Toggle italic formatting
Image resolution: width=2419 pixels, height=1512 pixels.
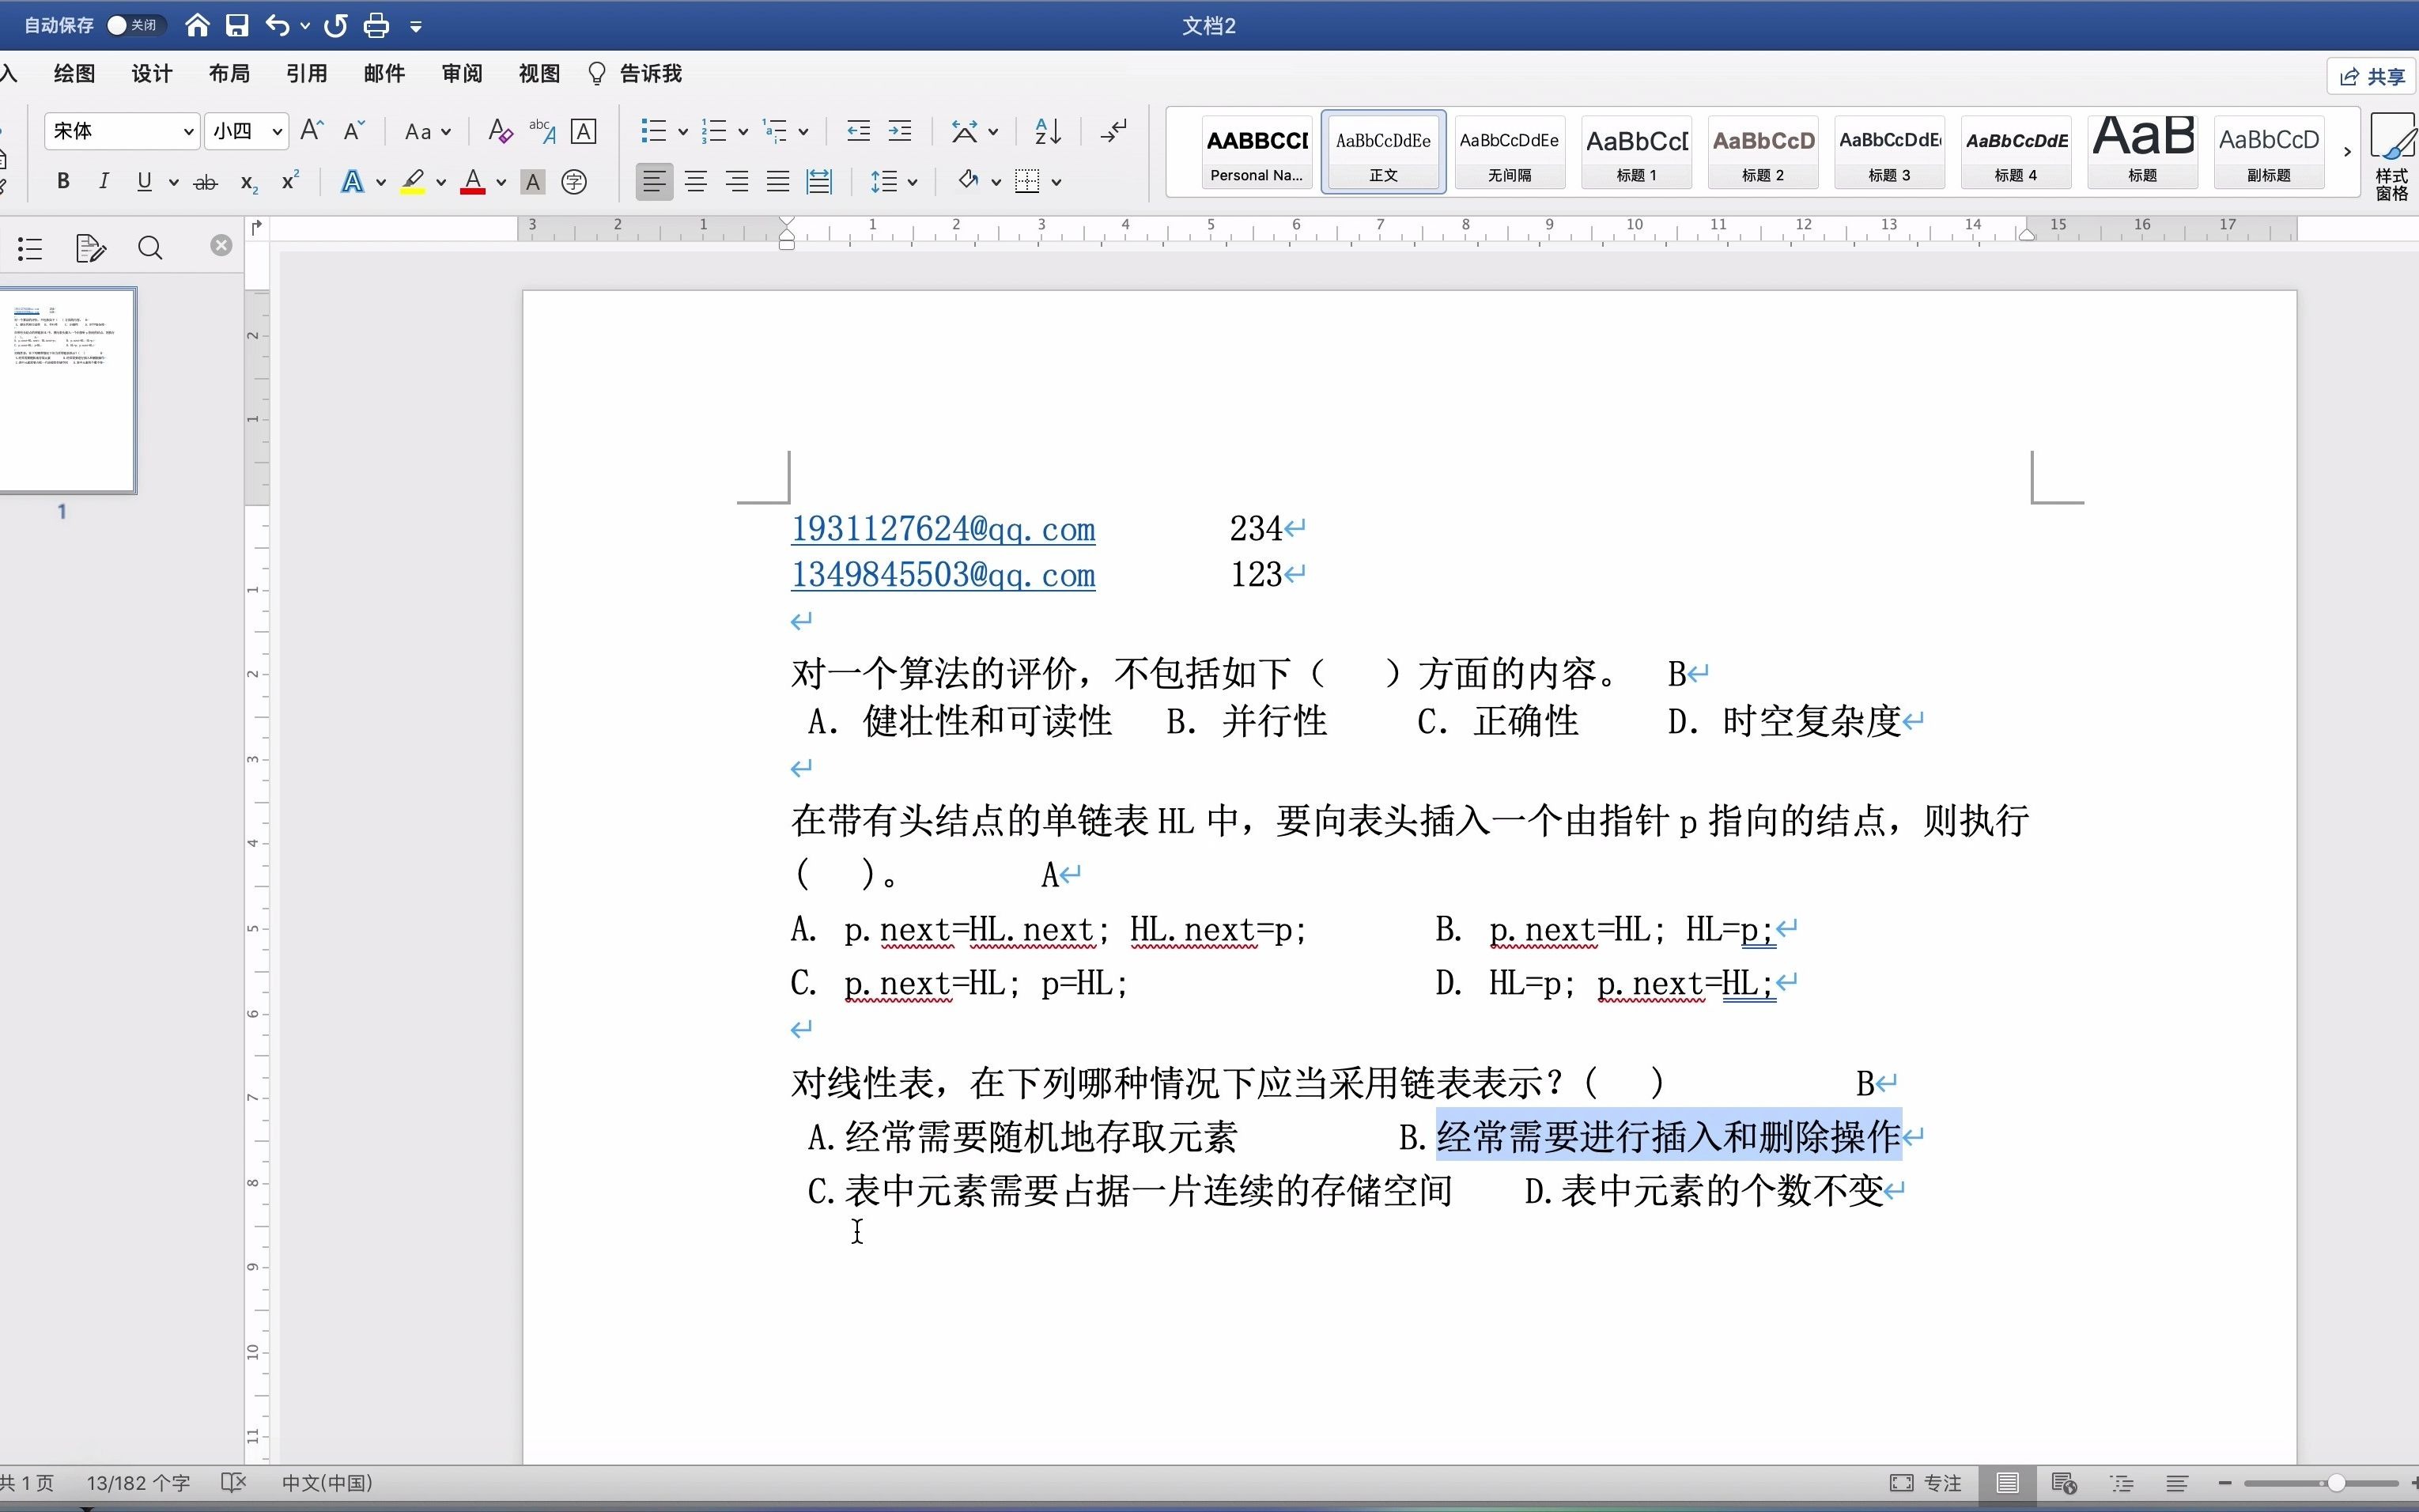click(103, 182)
